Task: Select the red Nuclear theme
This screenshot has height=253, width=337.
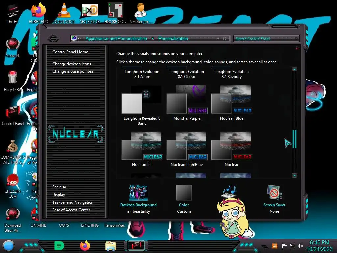Action: pyautogui.click(x=232, y=149)
